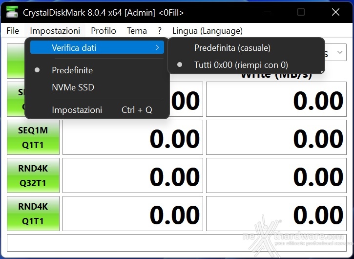Click the SEQ1M Q1T1 read result value
Image resolution: width=354 pixels, height=259 pixels.
[133, 137]
